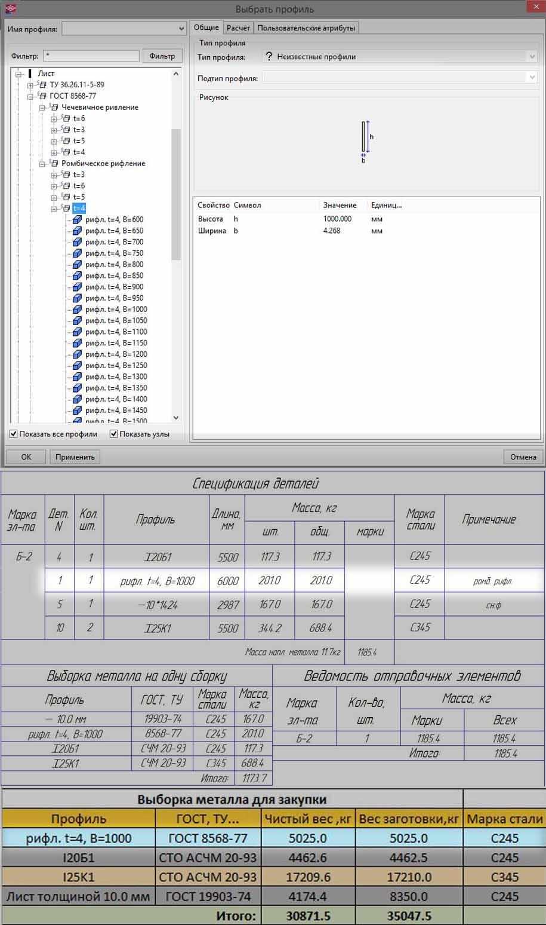Collapse the Ромбическое рифление node
The height and width of the screenshot is (925, 546).
point(42,164)
